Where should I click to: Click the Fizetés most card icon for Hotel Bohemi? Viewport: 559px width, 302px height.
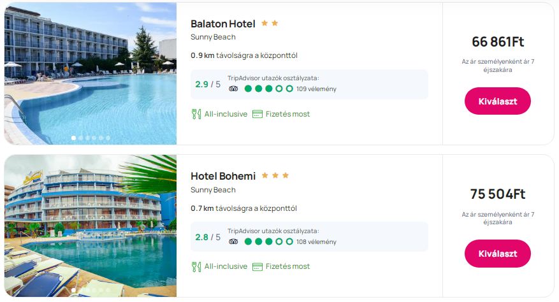coord(258,266)
